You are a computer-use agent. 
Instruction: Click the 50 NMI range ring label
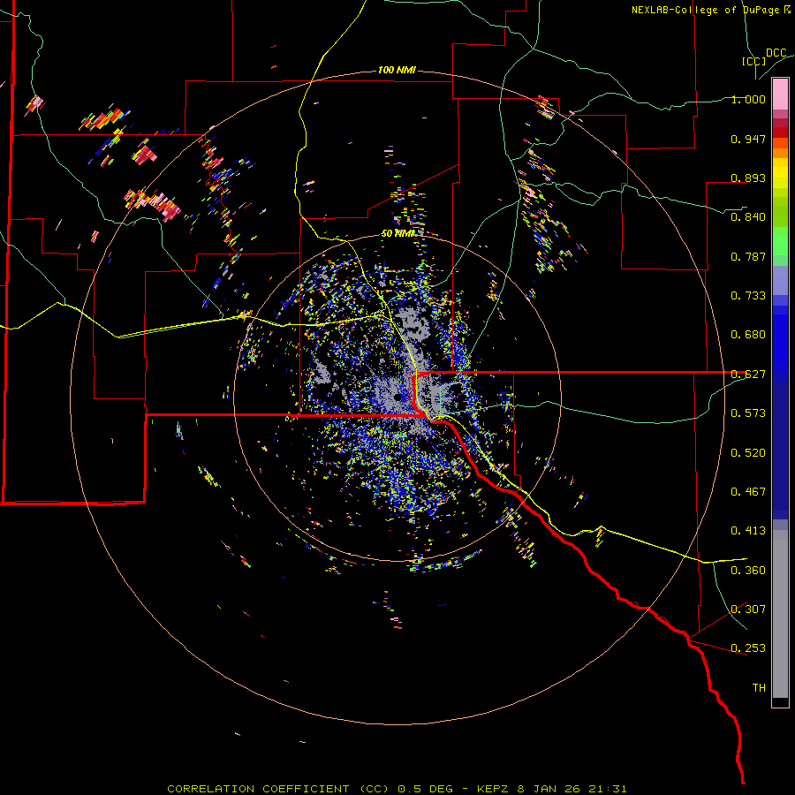398,234
